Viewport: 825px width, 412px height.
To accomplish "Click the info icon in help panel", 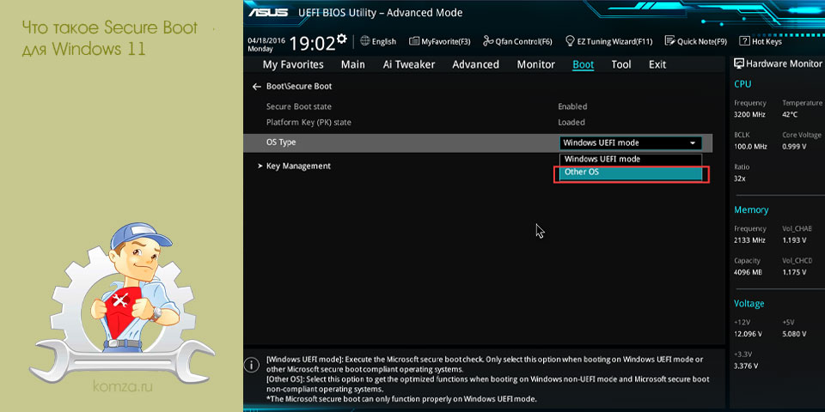I will click(252, 364).
